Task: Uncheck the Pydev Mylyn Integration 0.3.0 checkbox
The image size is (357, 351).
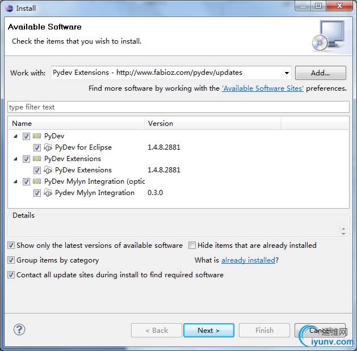Action: 37,193
